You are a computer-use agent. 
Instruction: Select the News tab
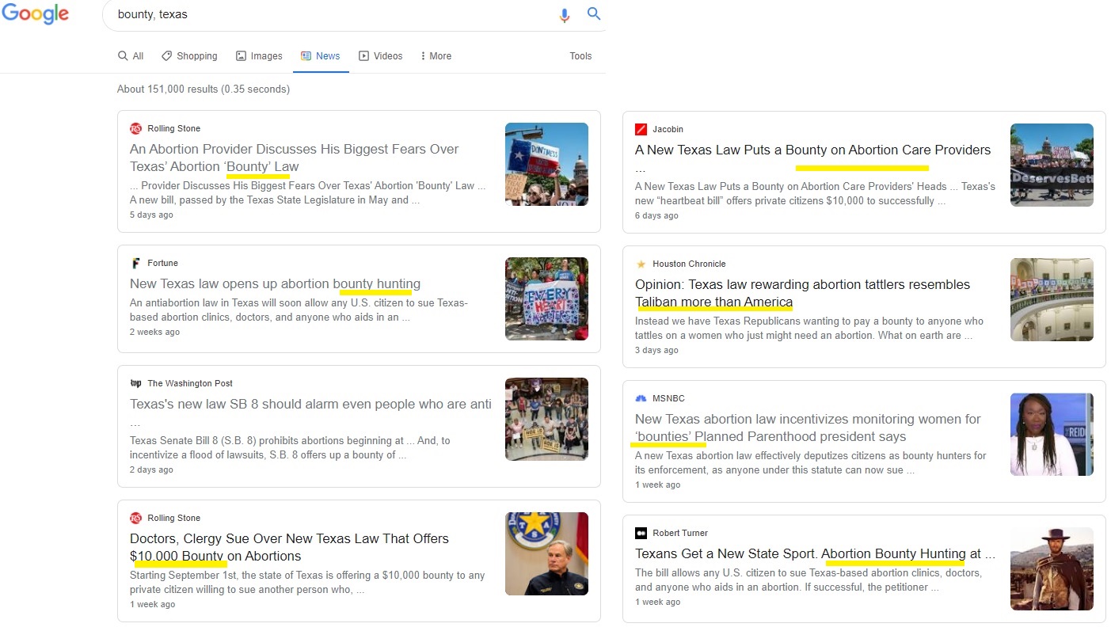(x=321, y=56)
